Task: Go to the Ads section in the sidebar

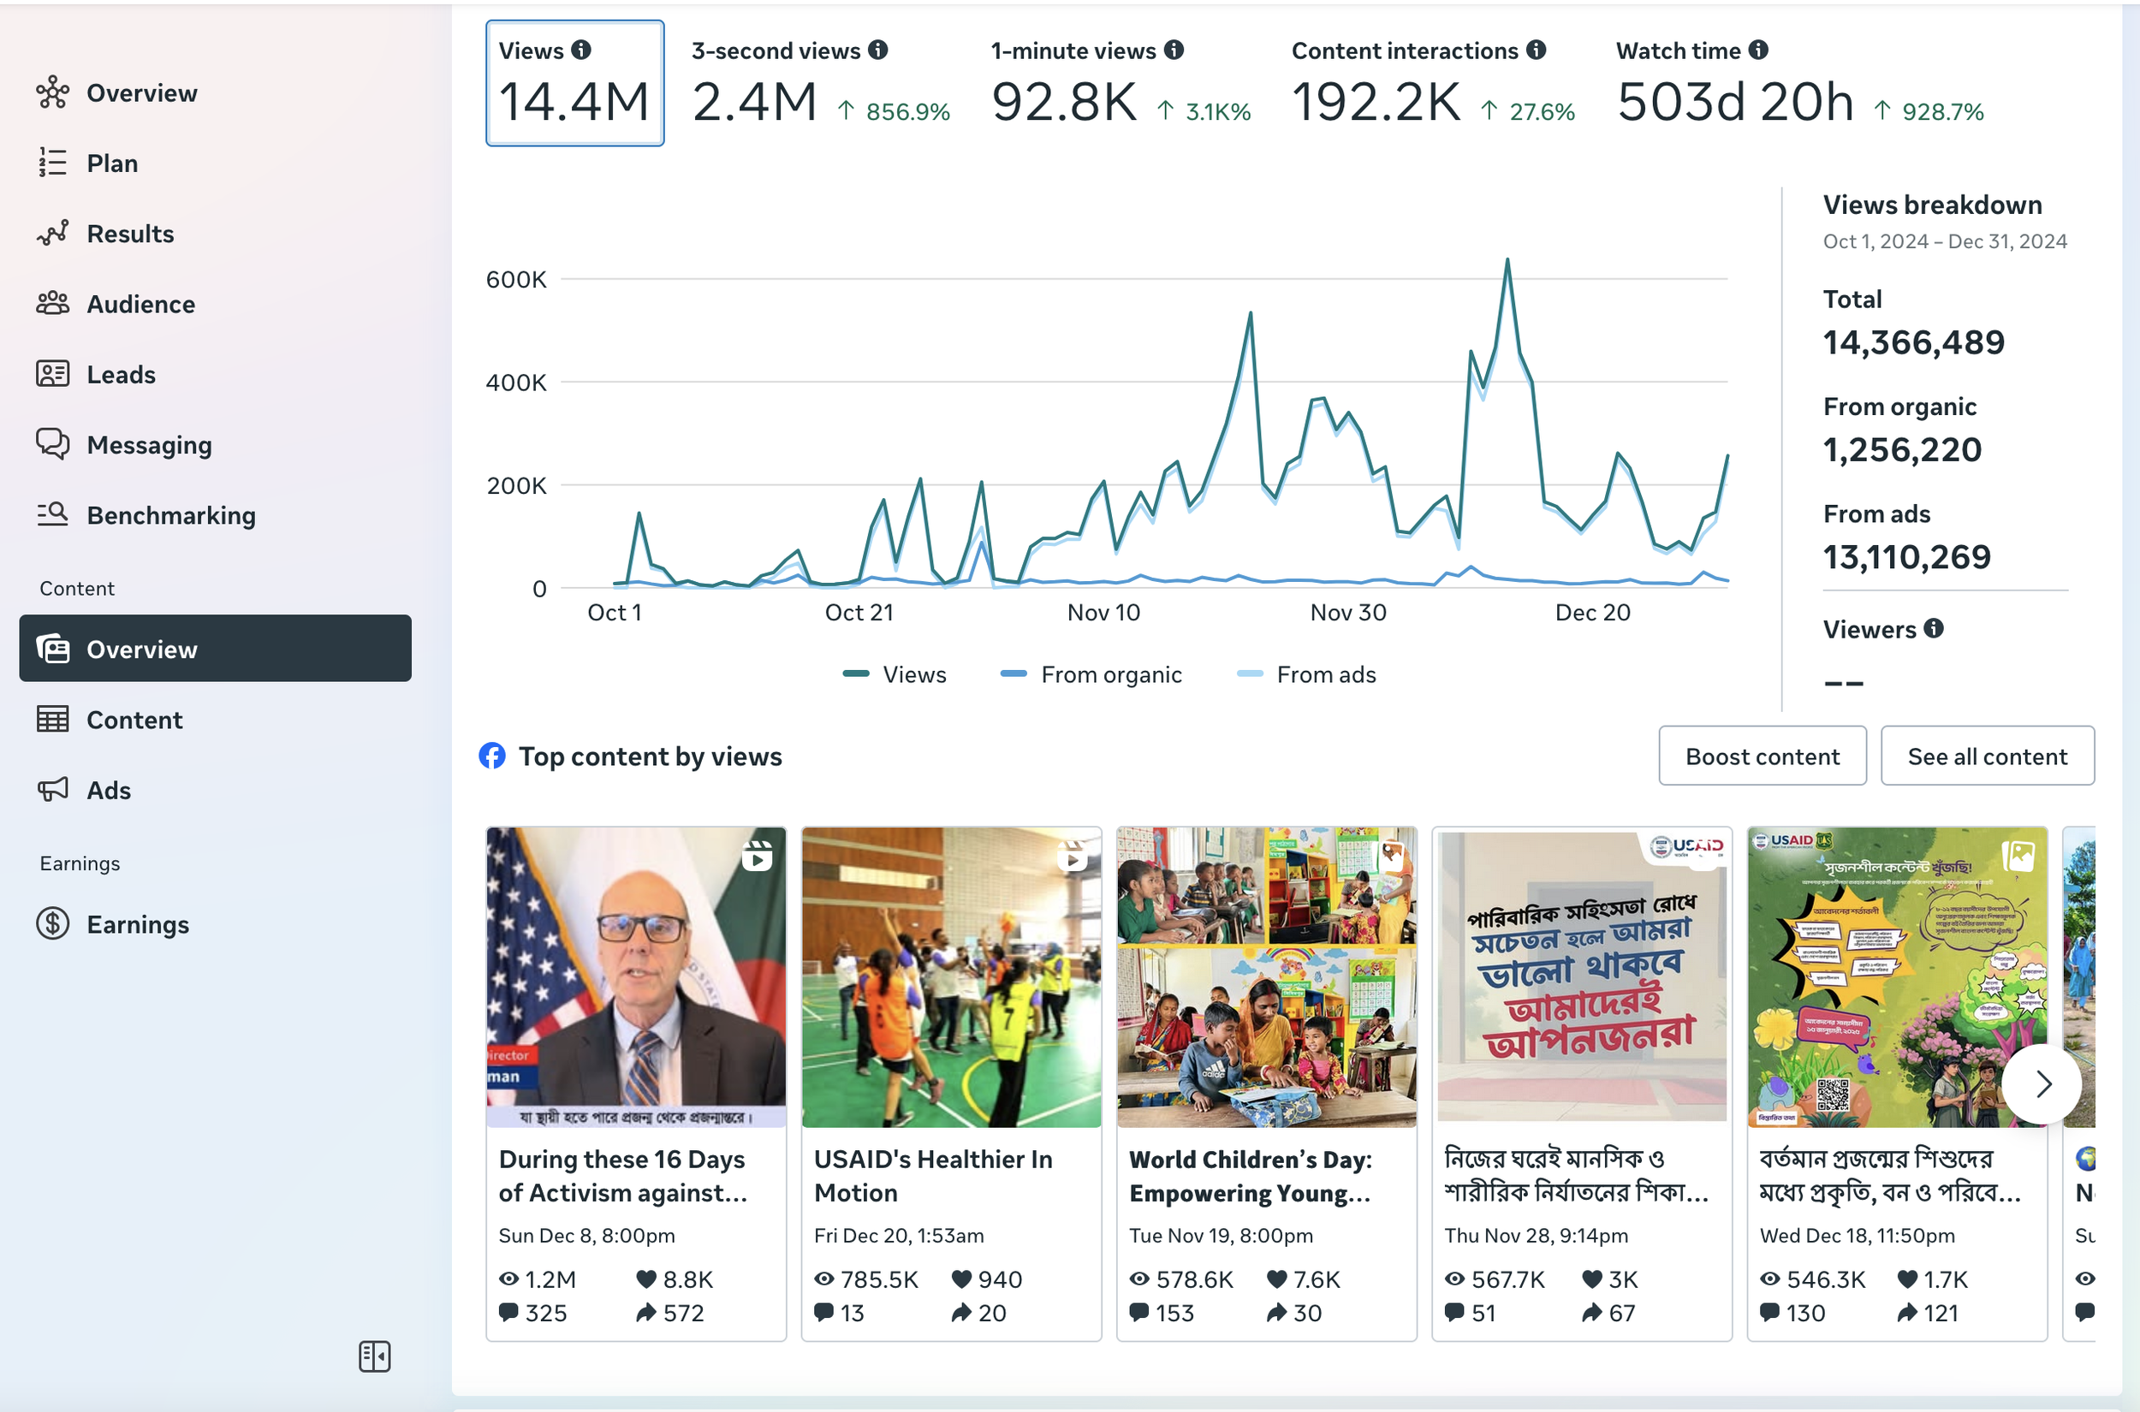Action: click(108, 790)
